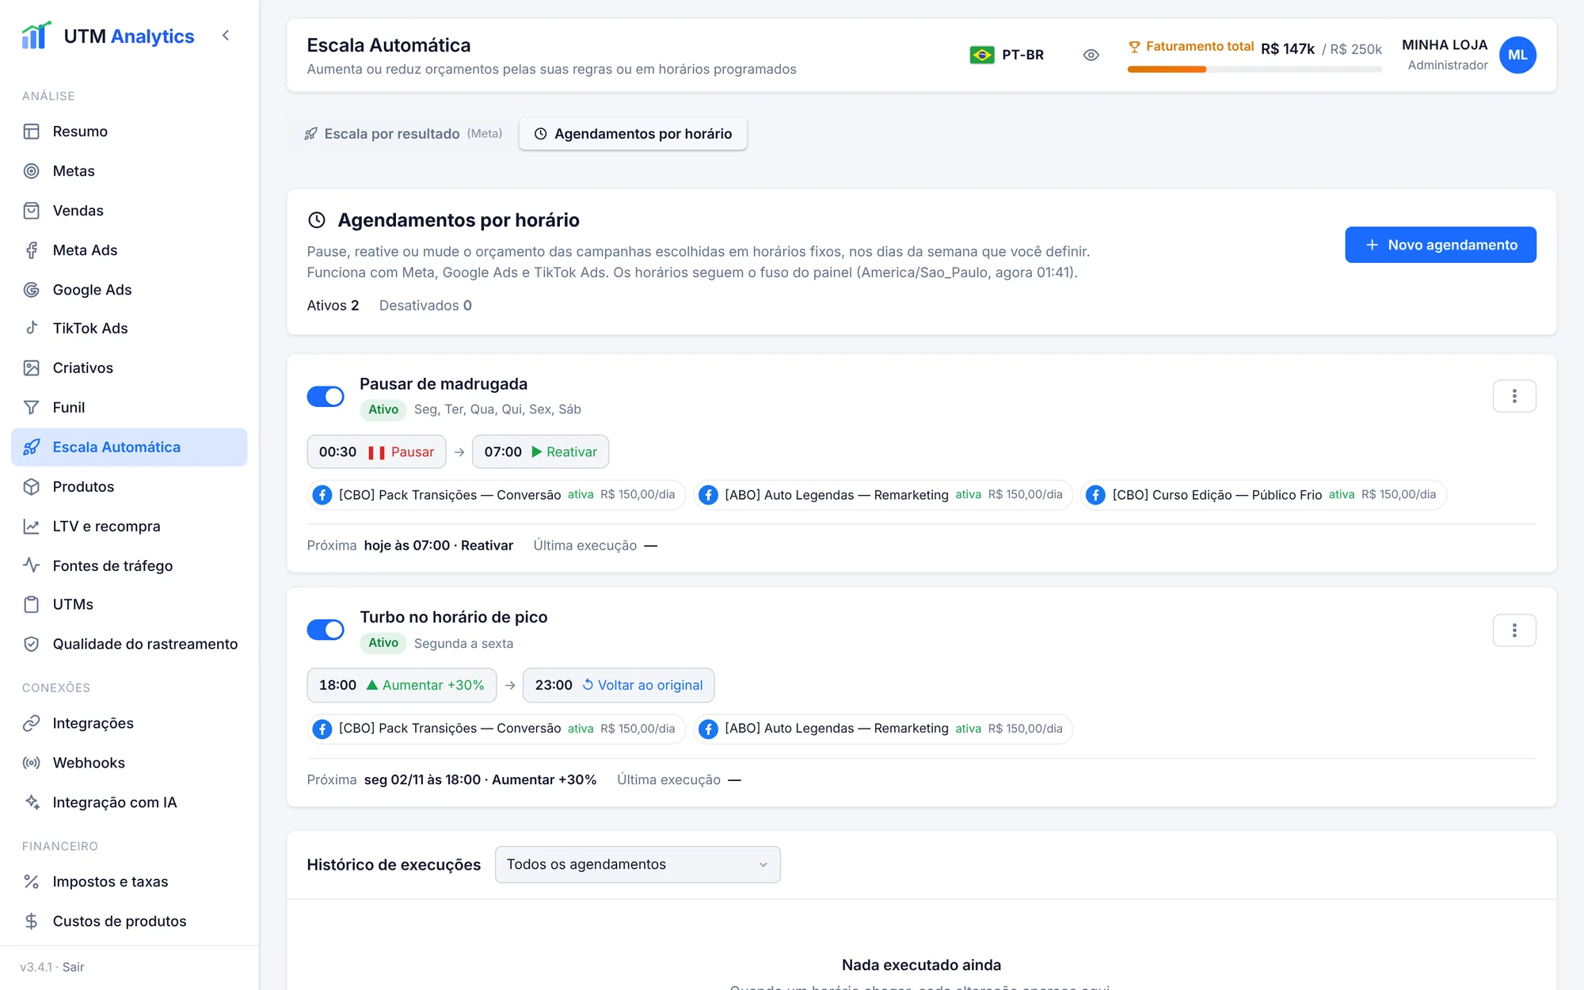Collapse the sidebar with the chevron
Image resolution: width=1584 pixels, height=990 pixels.
pos(226,36)
